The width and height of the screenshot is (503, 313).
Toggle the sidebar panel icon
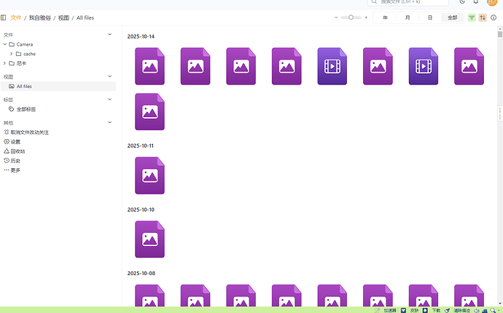(x=4, y=17)
